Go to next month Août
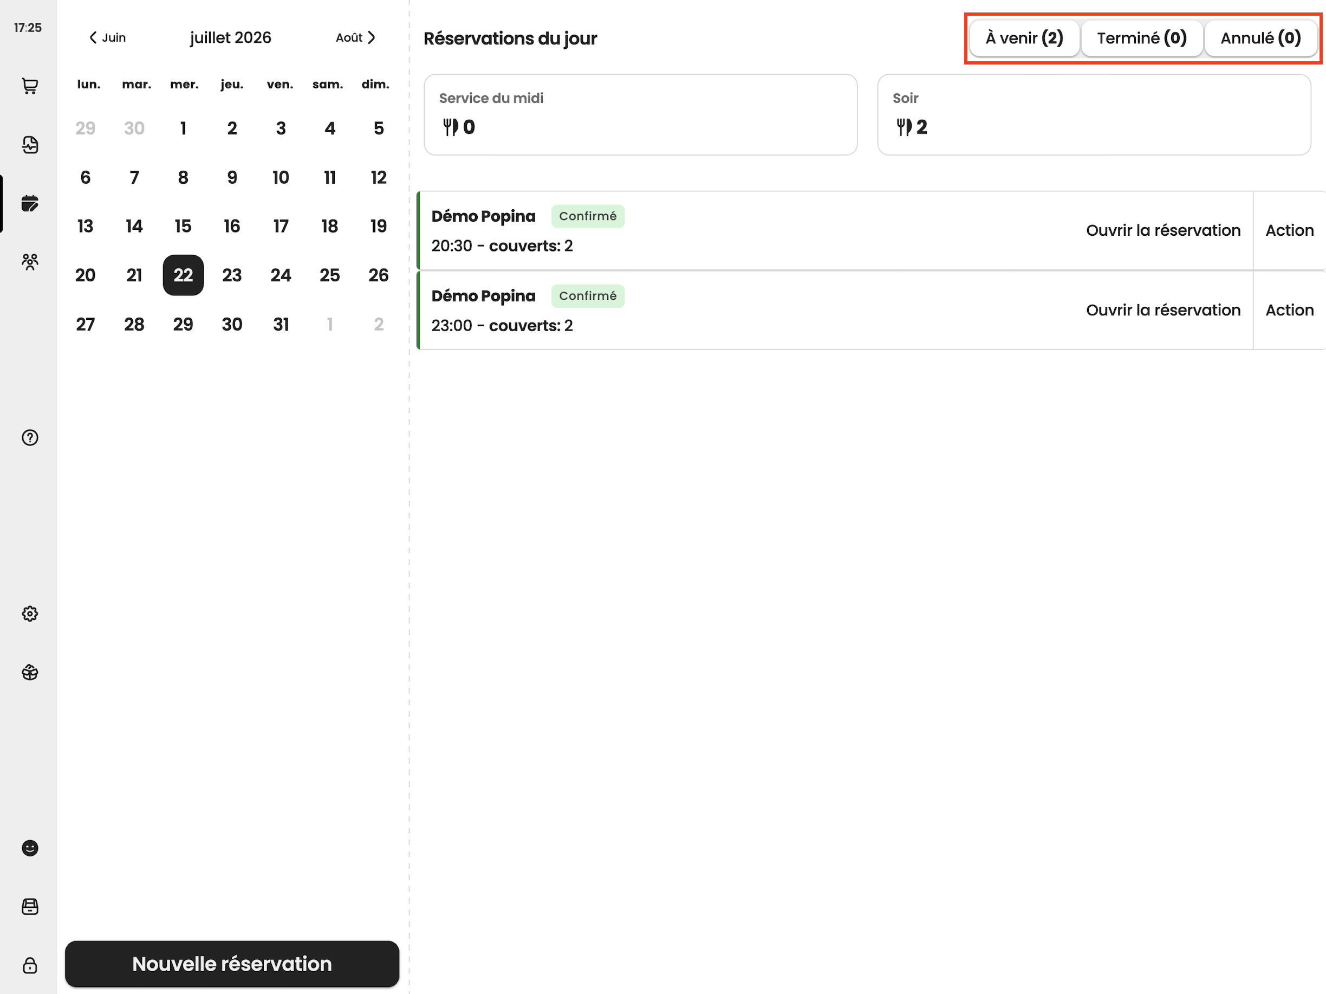The width and height of the screenshot is (1326, 994). [x=355, y=38]
